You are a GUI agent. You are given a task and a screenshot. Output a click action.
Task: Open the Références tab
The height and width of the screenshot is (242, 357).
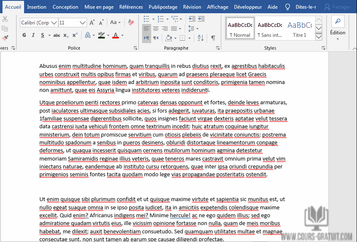[x=131, y=7]
